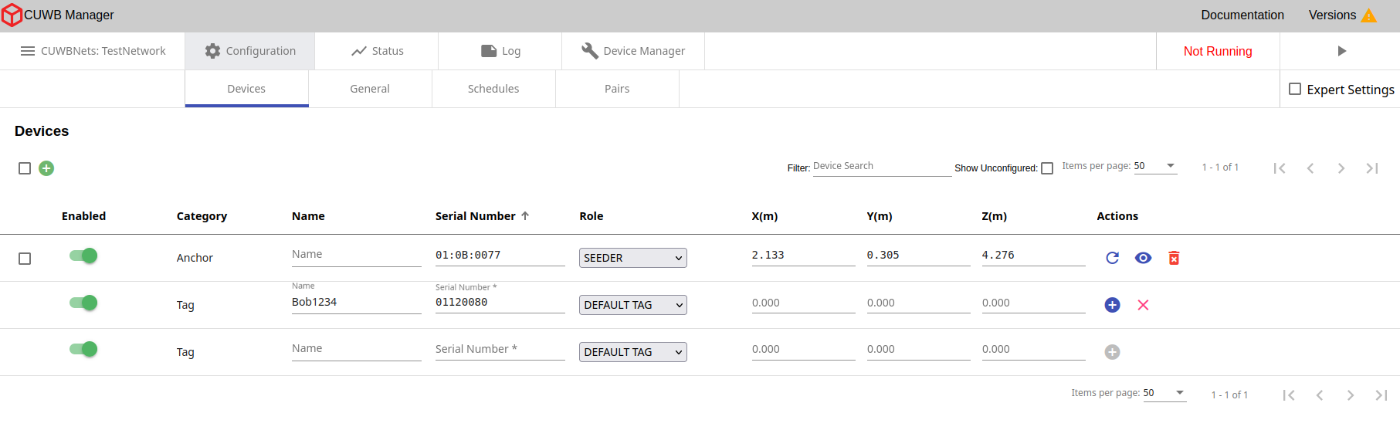Expand the top Items per page dropdown

(x=1155, y=166)
